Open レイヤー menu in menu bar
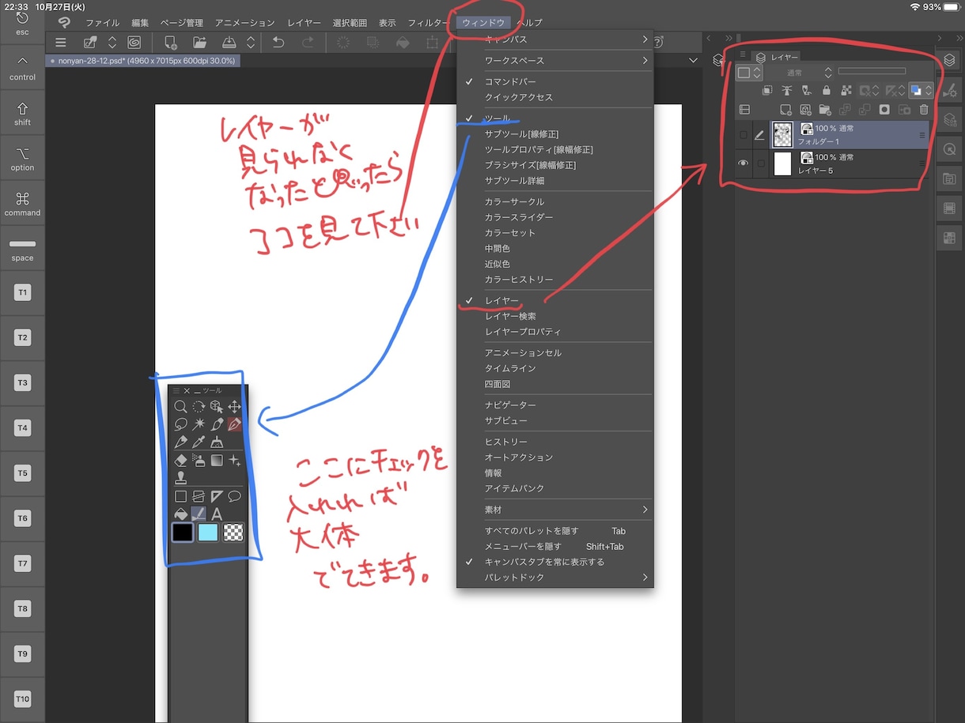This screenshot has height=723, width=965. [305, 23]
